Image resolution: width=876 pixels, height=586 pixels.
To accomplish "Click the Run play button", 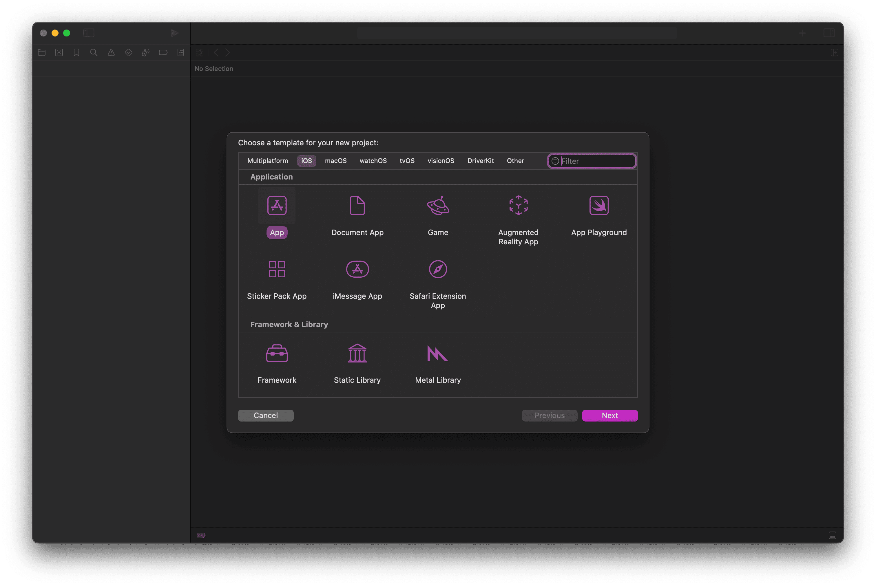I will point(174,33).
